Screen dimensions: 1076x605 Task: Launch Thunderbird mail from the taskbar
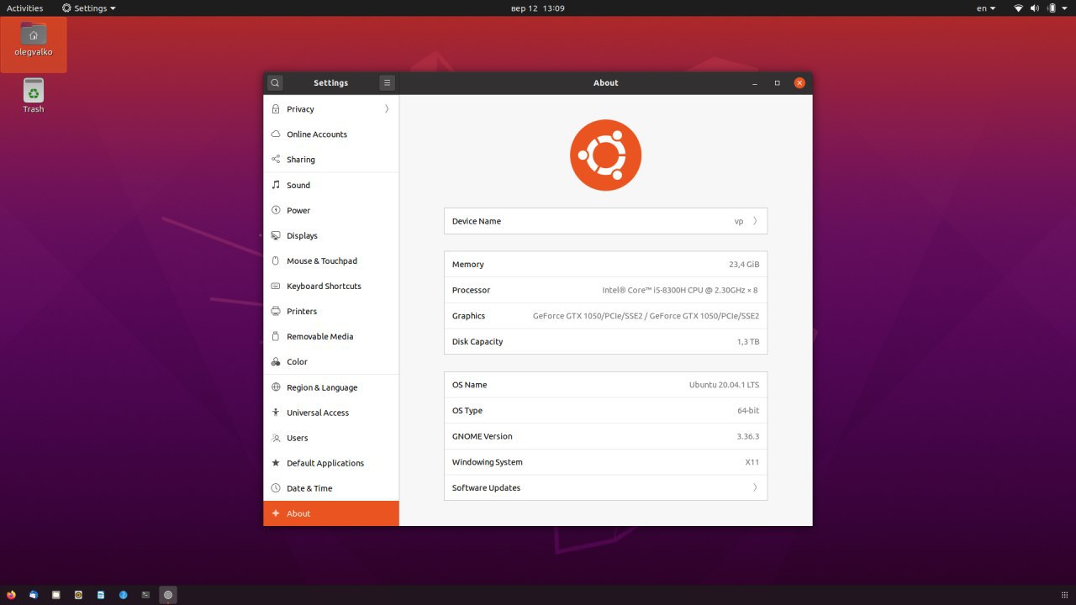(x=34, y=595)
